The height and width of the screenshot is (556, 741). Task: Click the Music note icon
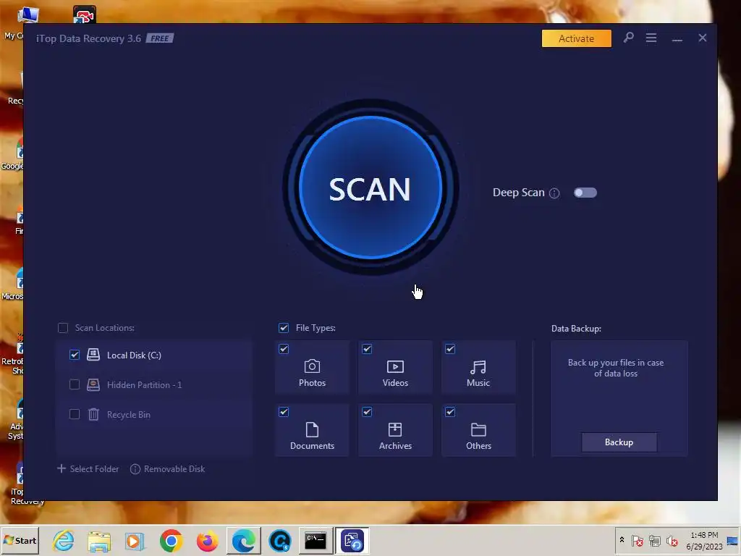478,367
